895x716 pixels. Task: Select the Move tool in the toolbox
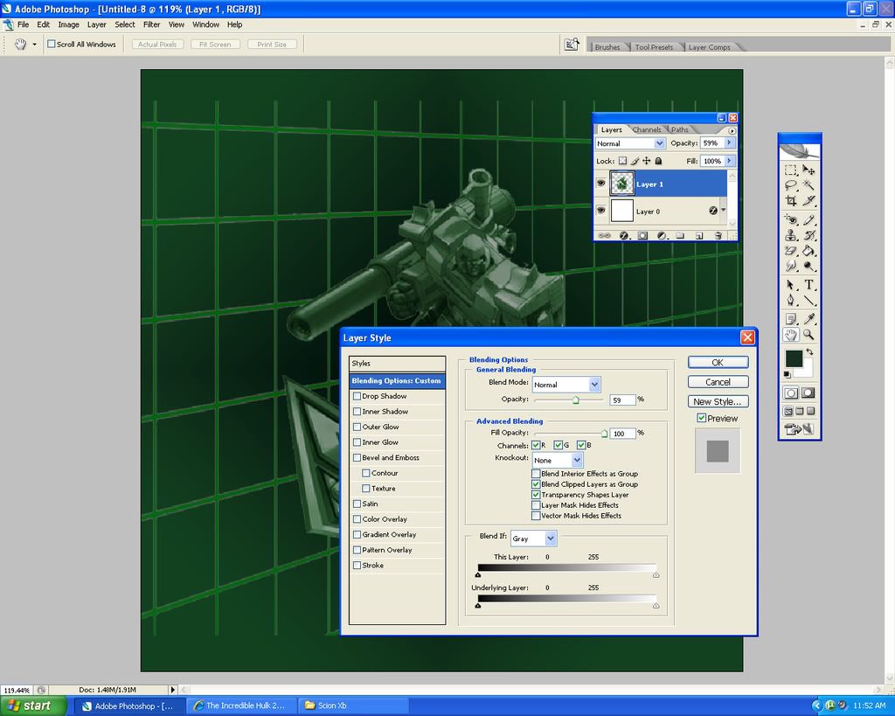pos(809,170)
